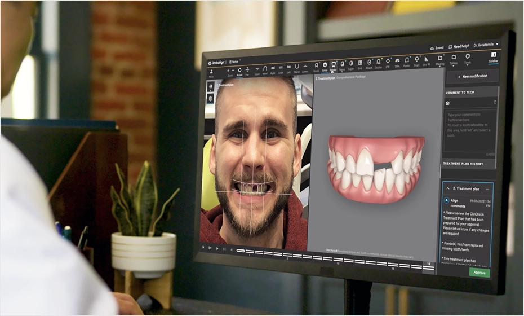524x316 pixels.
Task: Click the camera icon in Comment to Tech
Action: point(448,103)
